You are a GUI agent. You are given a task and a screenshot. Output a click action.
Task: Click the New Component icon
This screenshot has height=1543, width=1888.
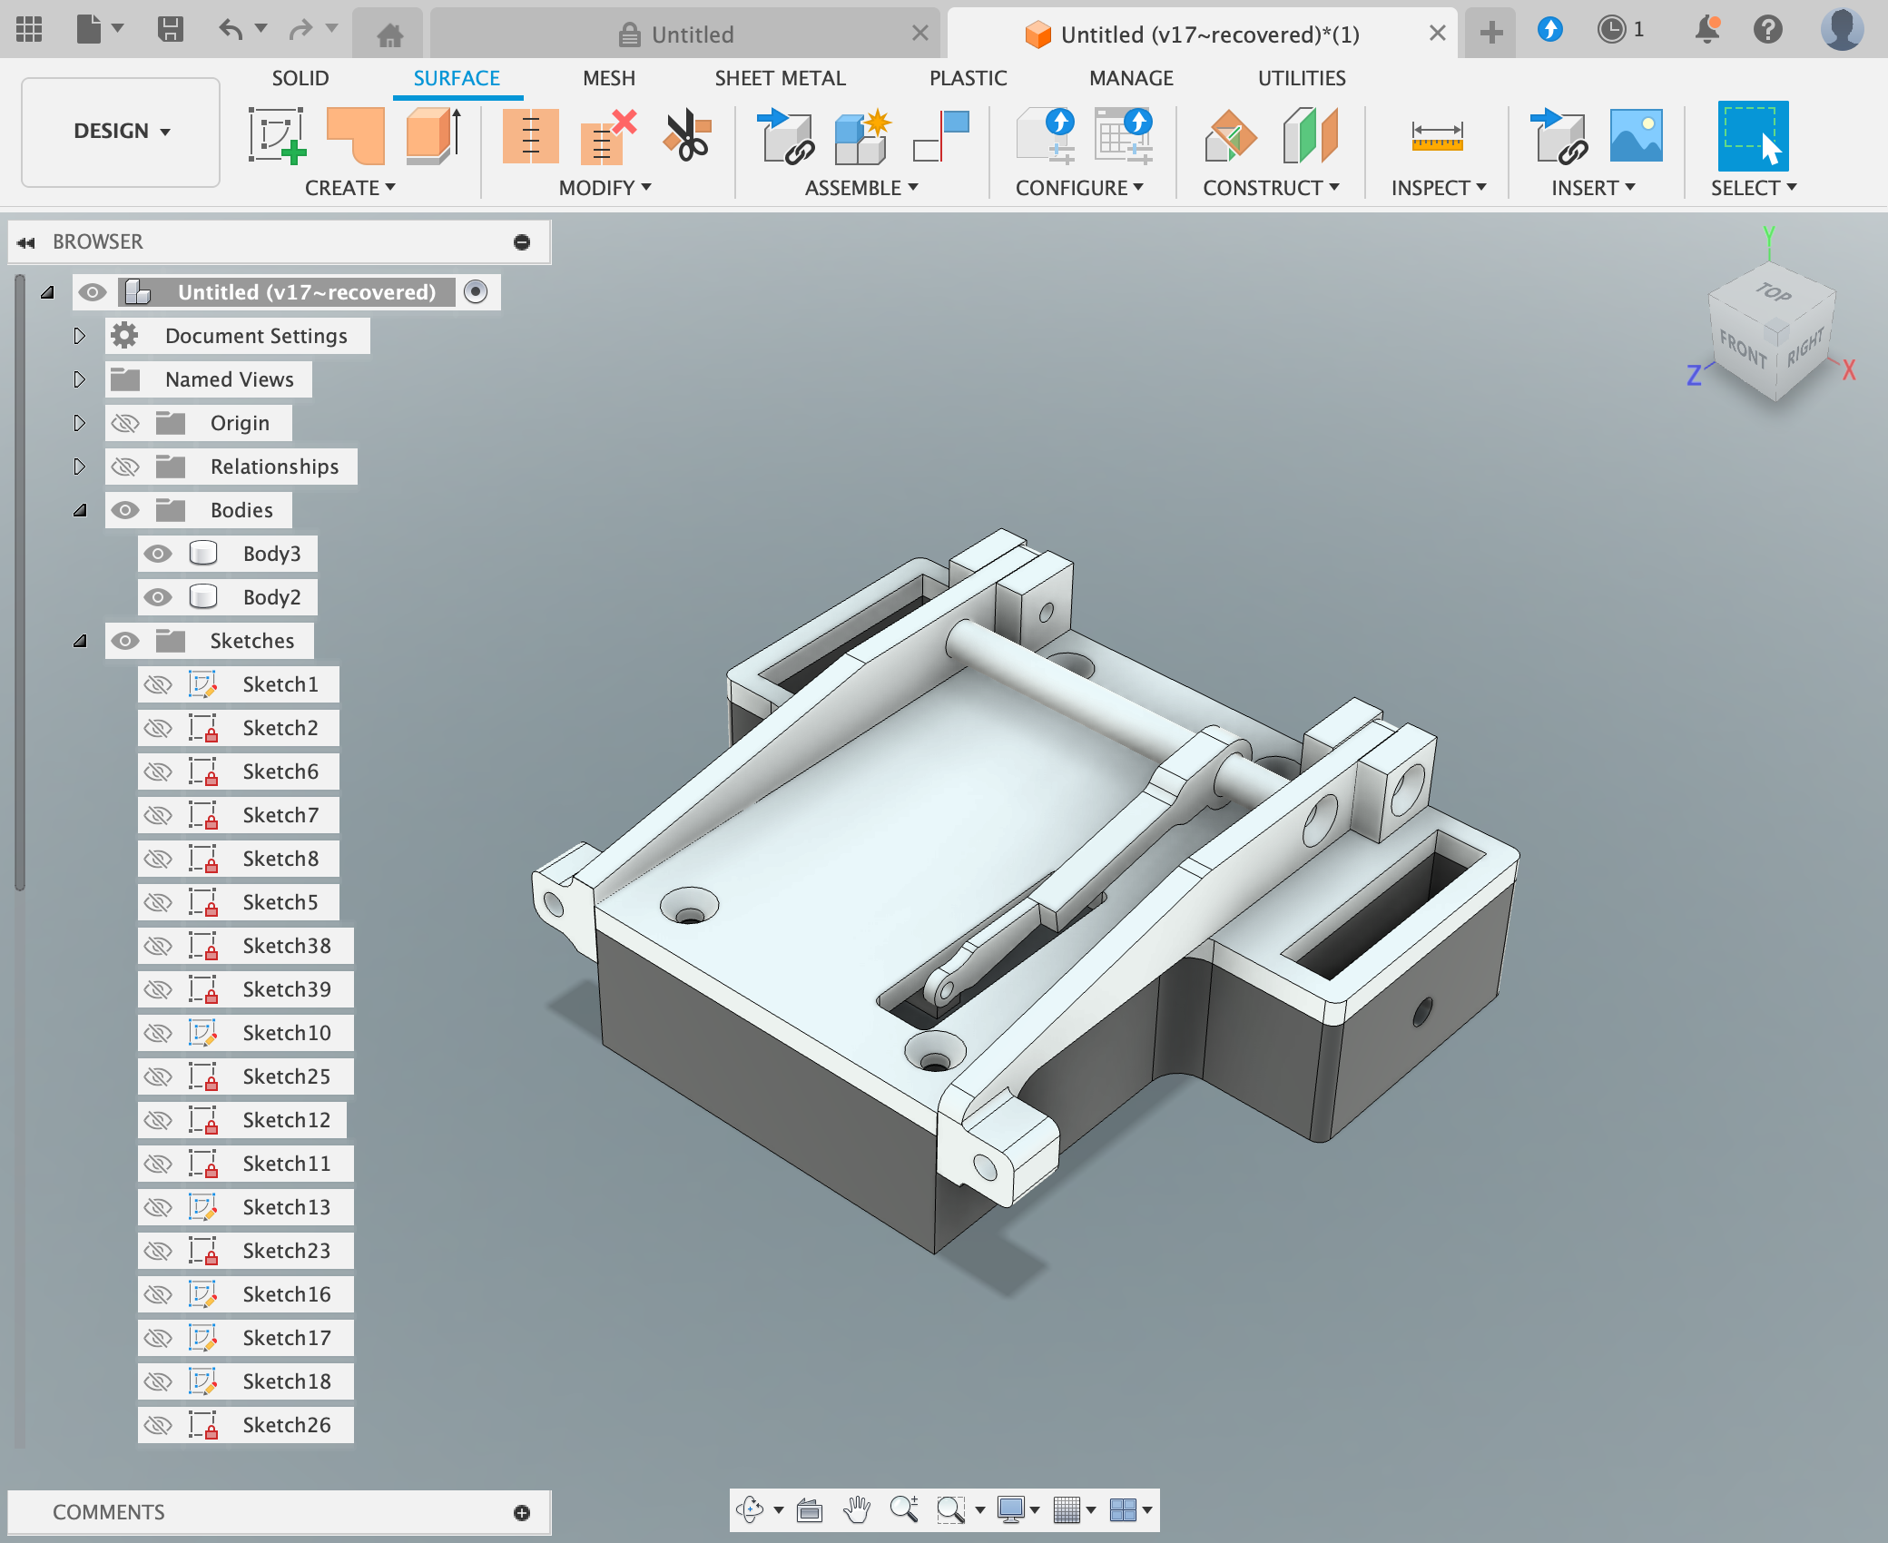coord(863,136)
